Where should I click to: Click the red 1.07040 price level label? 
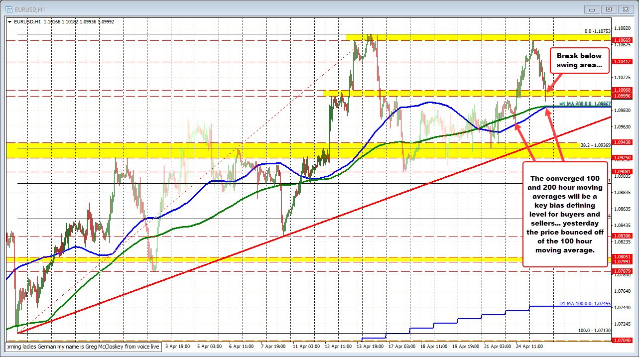[x=623, y=341]
